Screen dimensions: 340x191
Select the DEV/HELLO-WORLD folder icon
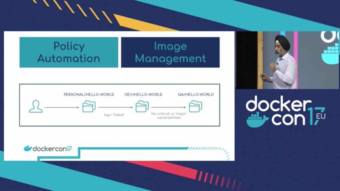pos(142,106)
